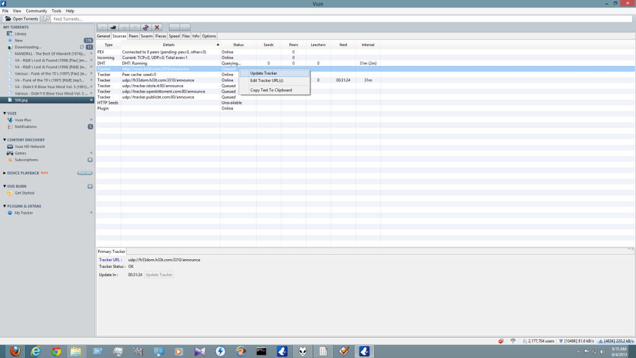Choose Update Tracker from context menu
This screenshot has width=636, height=358.
274,73
